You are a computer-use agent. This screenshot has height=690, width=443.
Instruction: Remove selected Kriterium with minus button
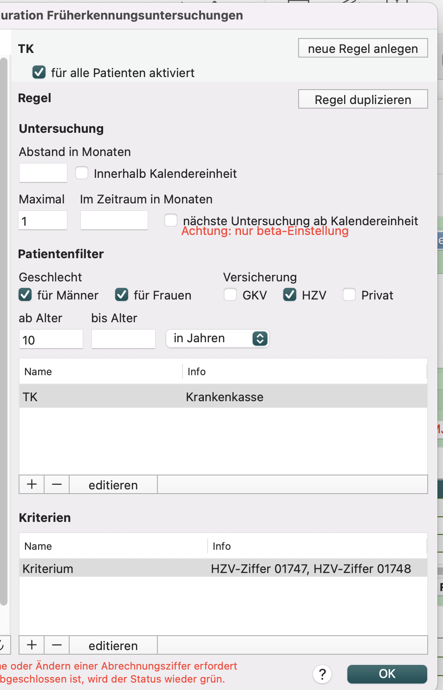click(x=57, y=645)
